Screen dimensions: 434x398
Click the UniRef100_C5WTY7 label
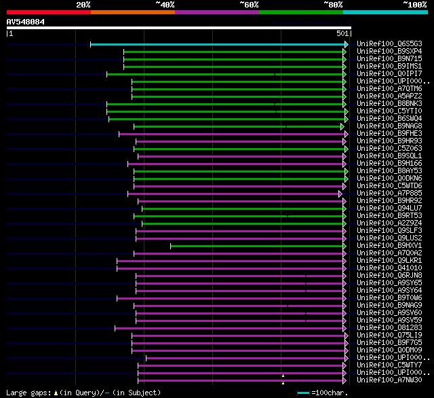[389, 365]
